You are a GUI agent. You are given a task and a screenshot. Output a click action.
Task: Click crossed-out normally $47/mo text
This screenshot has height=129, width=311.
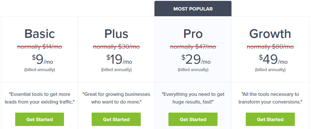(x=193, y=47)
